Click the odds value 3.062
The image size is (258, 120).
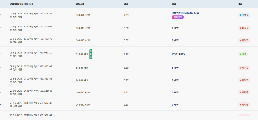pyautogui.click(x=127, y=28)
